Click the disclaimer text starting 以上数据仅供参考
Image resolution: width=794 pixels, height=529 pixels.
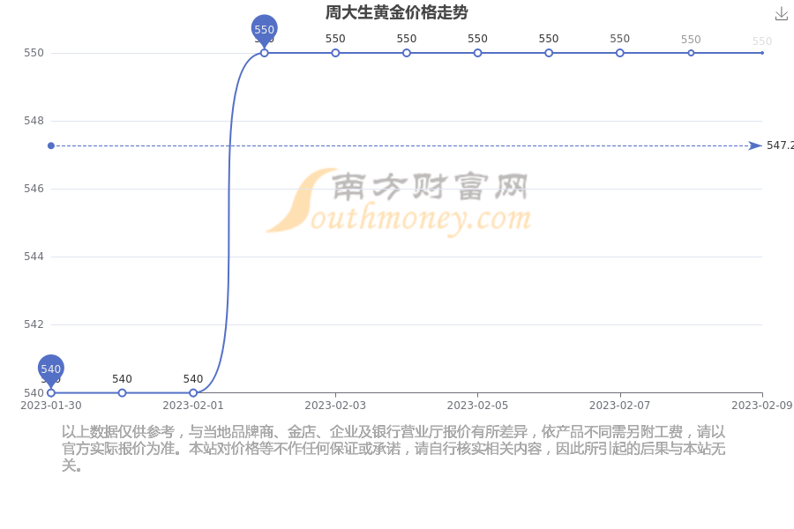393,448
